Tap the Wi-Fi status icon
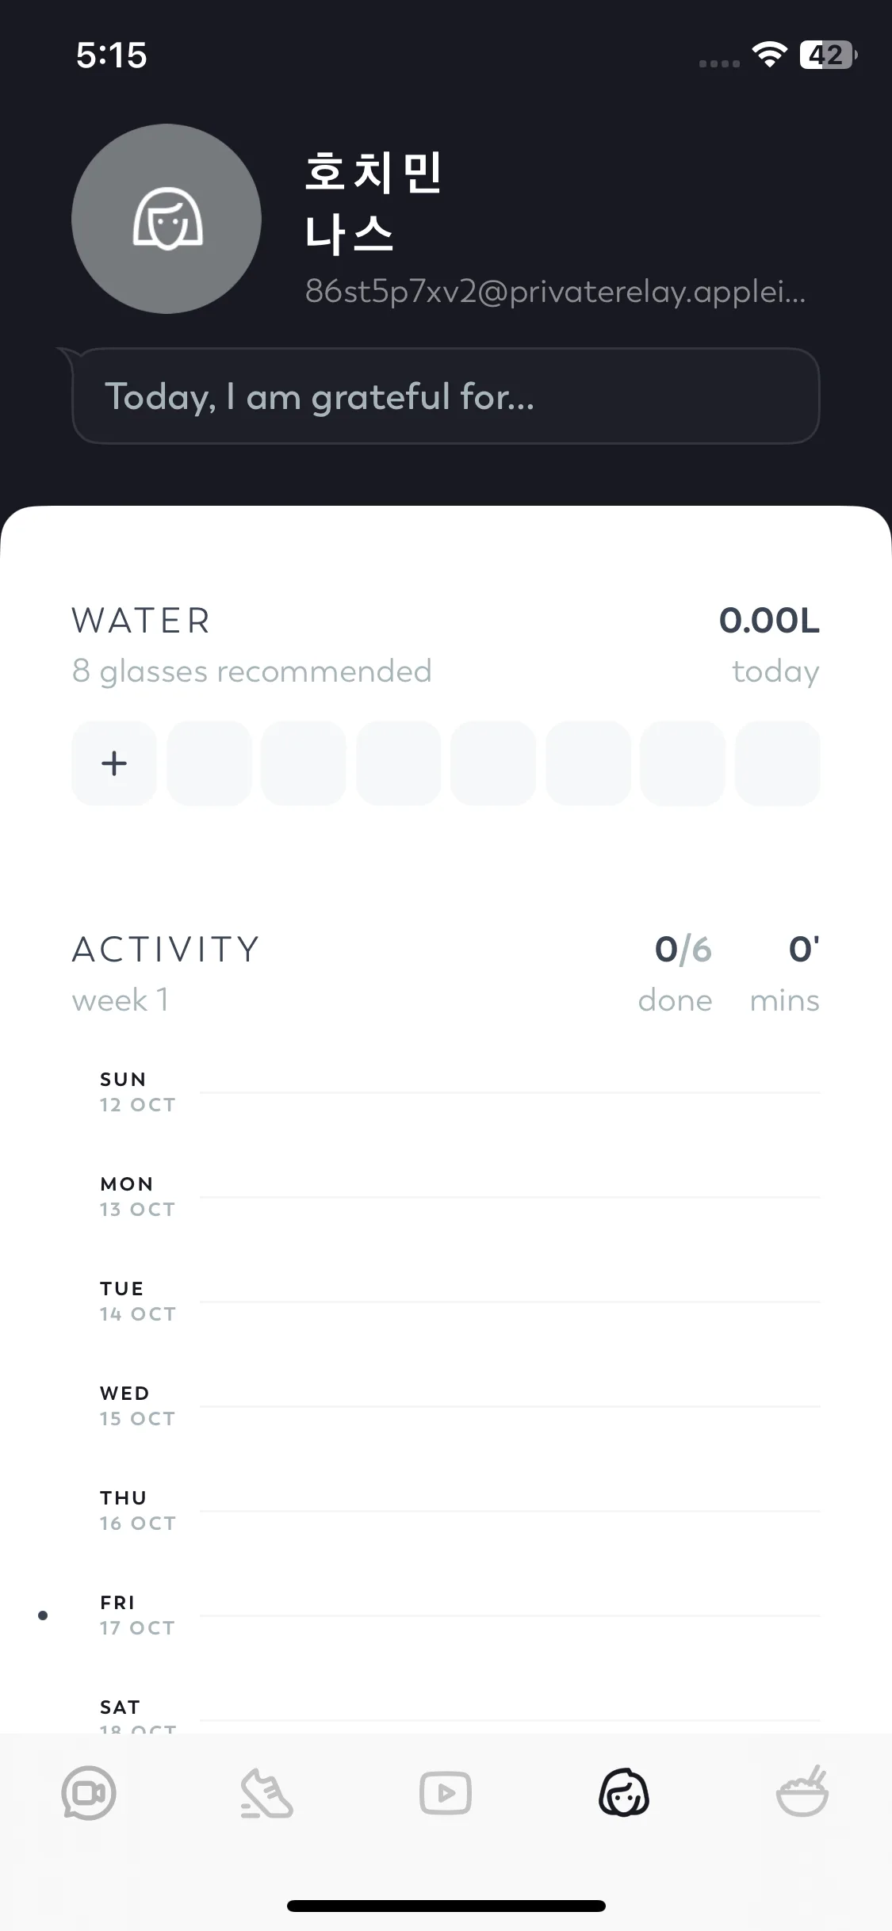 click(768, 55)
